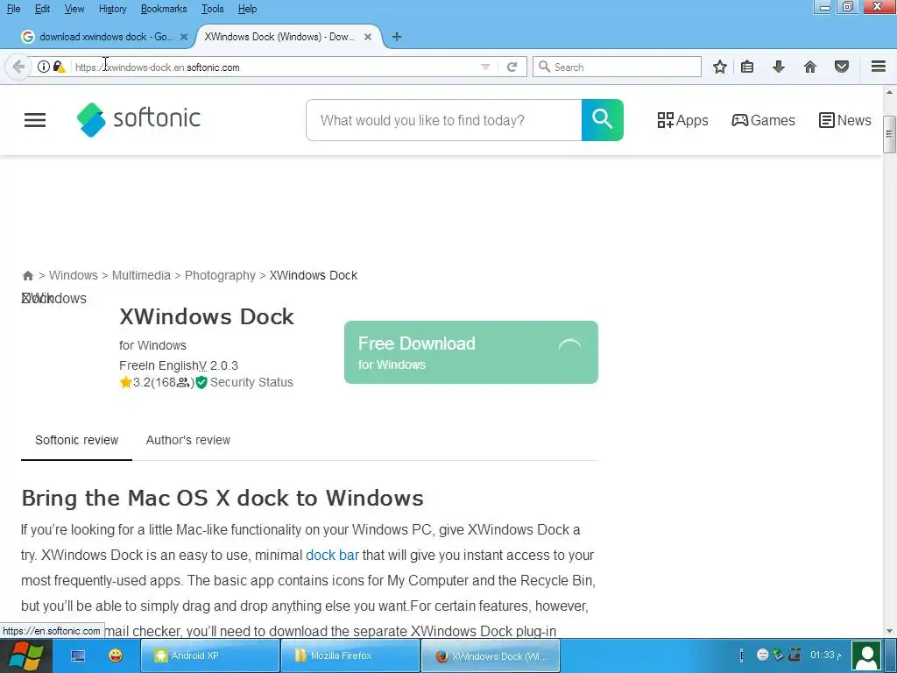897x673 pixels.
Task: Click the Softonic logo
Action: 138,119
